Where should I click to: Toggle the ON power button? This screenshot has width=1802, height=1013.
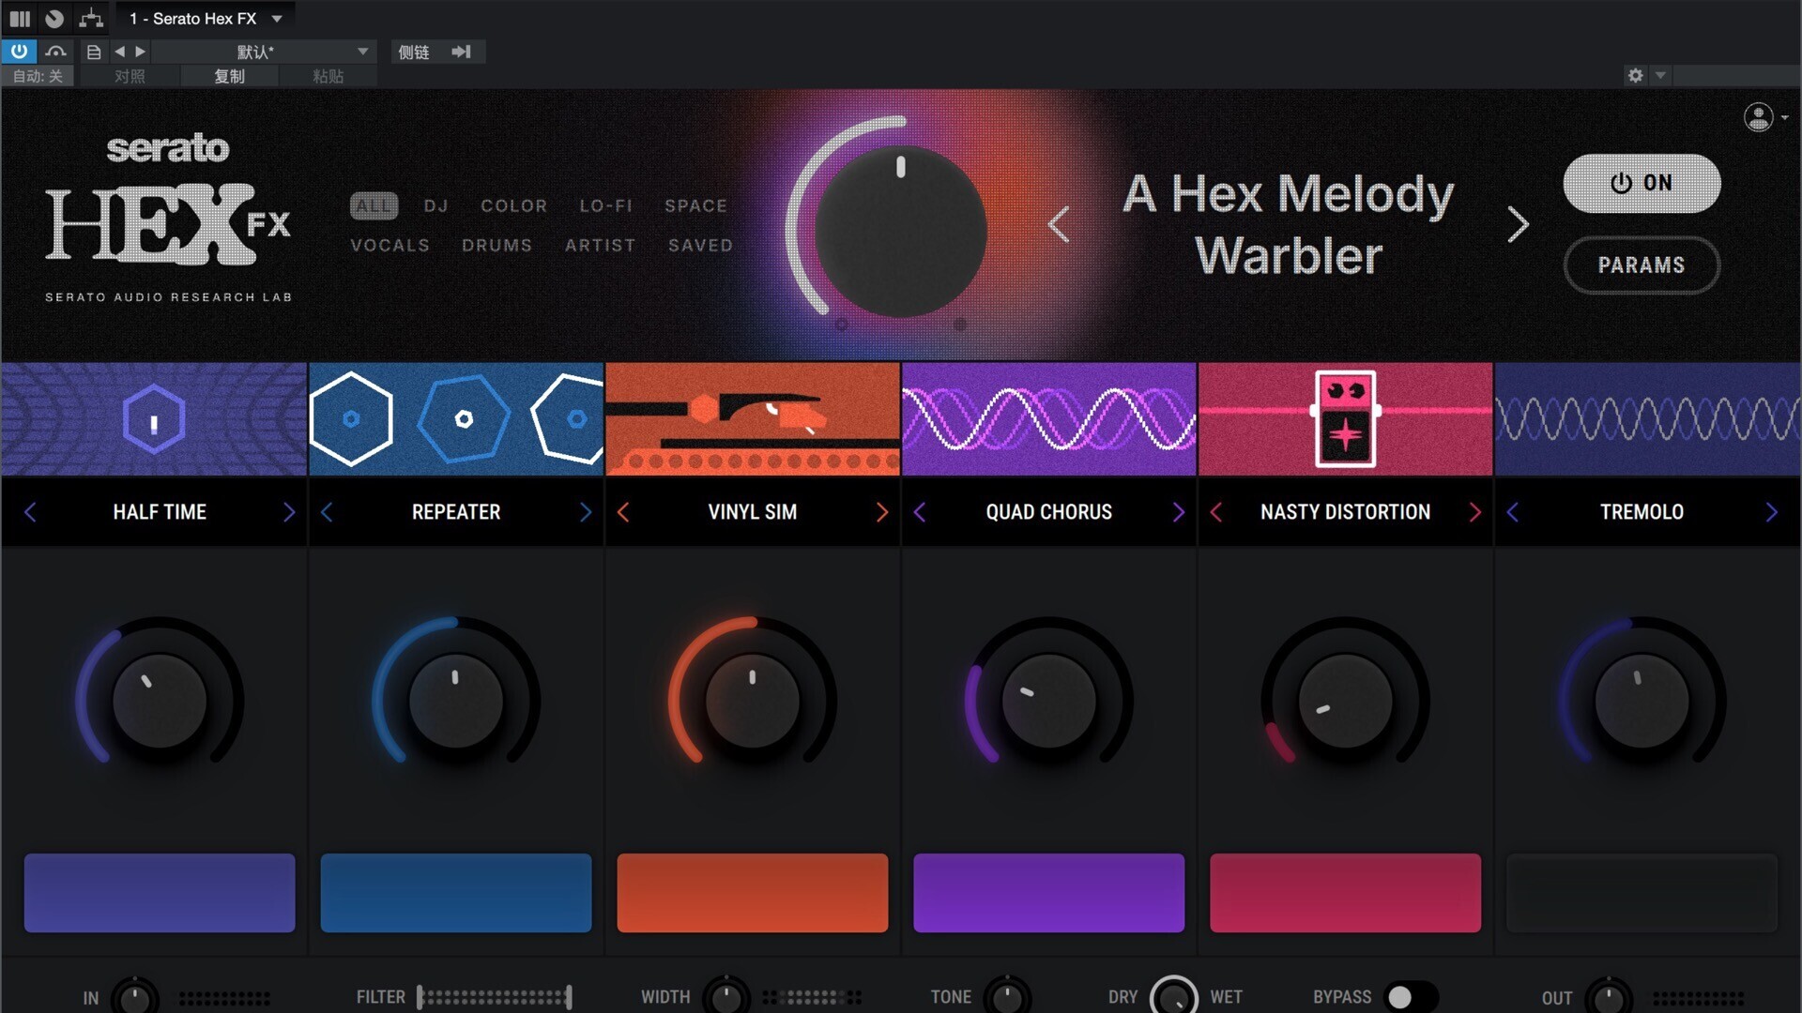(x=1642, y=183)
